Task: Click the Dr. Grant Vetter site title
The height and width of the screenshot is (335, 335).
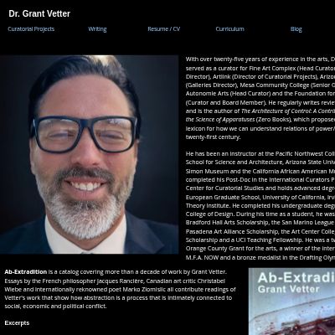Action: (39, 13)
